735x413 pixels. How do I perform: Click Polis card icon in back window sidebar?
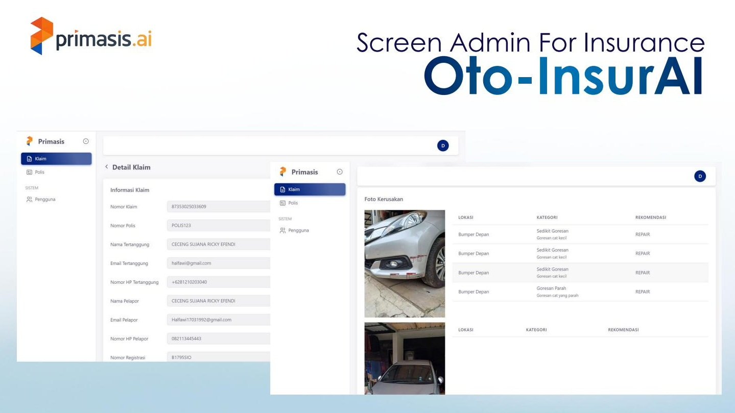coord(29,172)
